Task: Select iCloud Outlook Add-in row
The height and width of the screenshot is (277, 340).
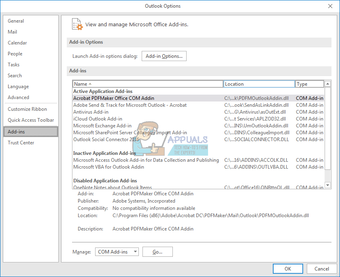Action: pyautogui.click(x=198, y=119)
